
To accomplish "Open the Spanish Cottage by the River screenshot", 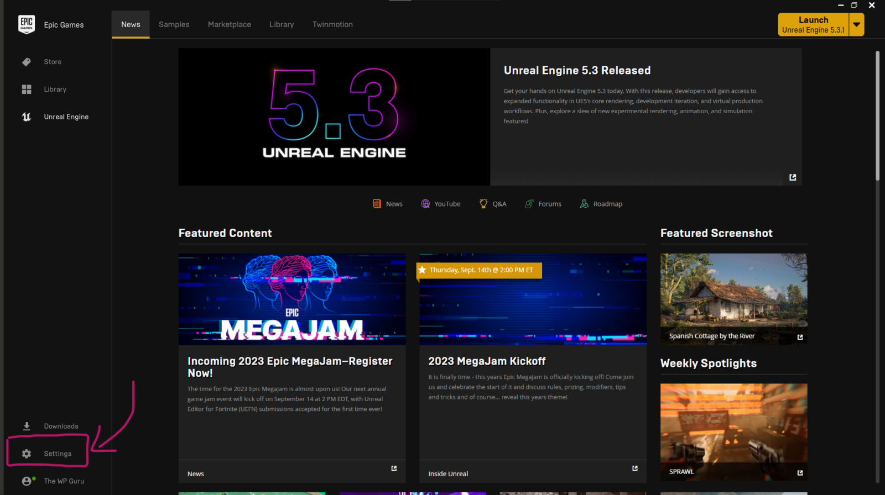I will 733,298.
